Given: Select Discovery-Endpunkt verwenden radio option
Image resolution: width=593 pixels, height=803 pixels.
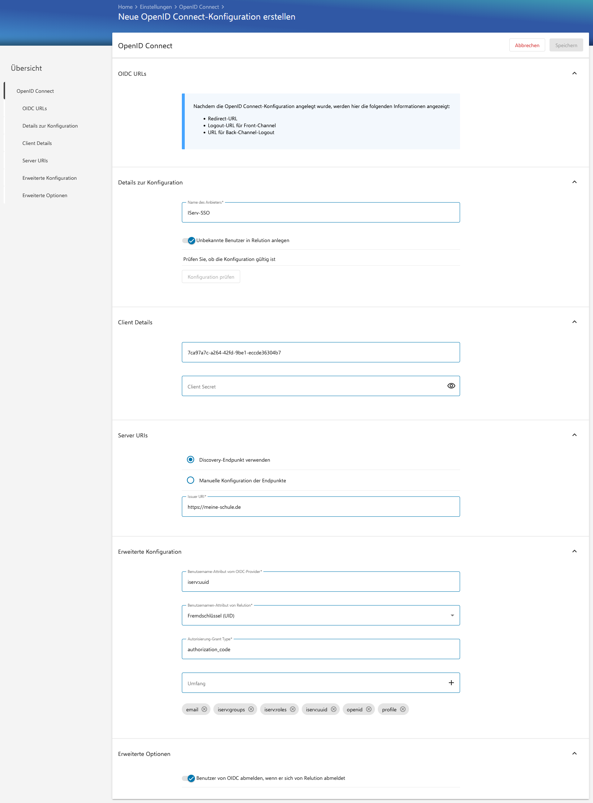Looking at the screenshot, I should coord(191,459).
